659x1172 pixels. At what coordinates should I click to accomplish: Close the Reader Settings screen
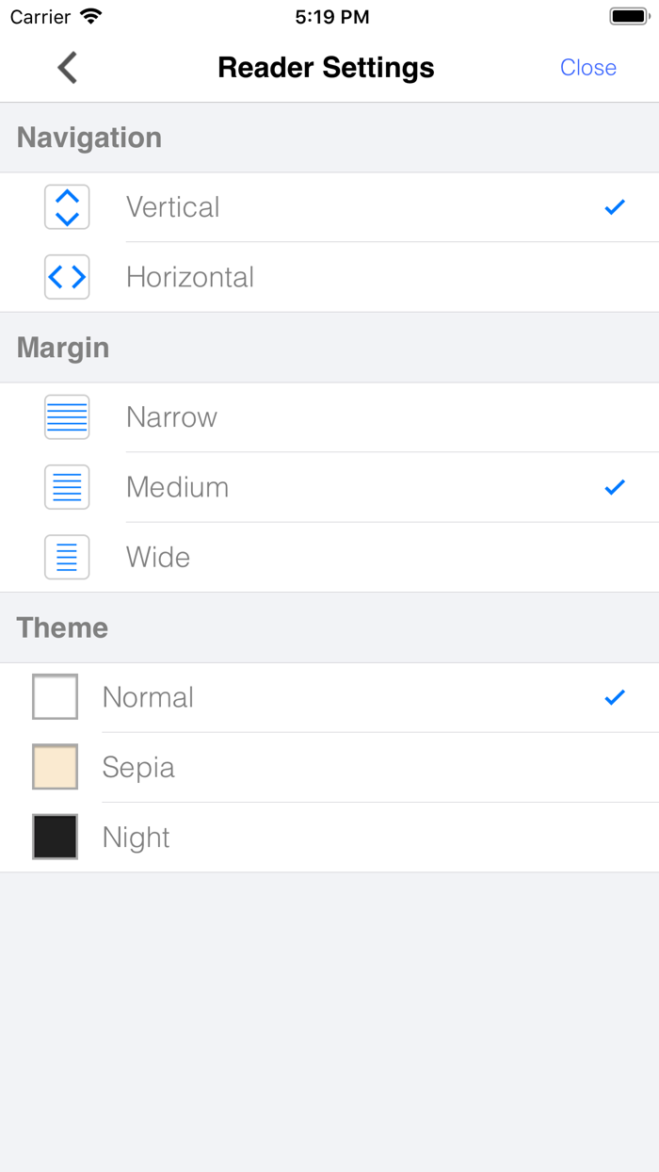(x=587, y=68)
